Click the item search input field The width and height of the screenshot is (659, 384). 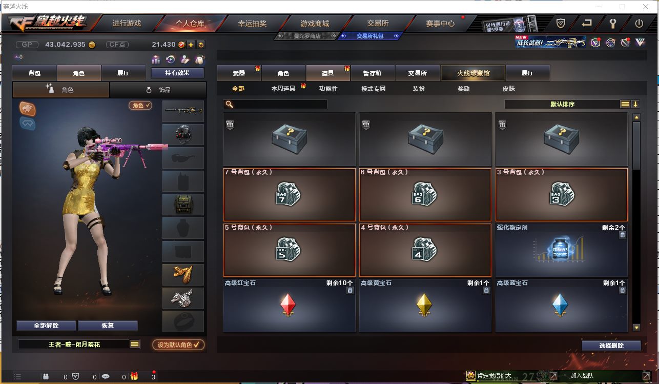coord(275,104)
